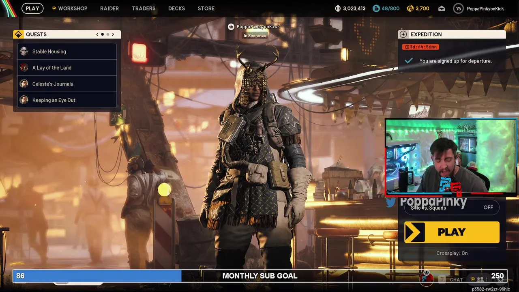This screenshot has height=292, width=519.
Task: Click the level 75 player badge
Action: pyautogui.click(x=458, y=9)
